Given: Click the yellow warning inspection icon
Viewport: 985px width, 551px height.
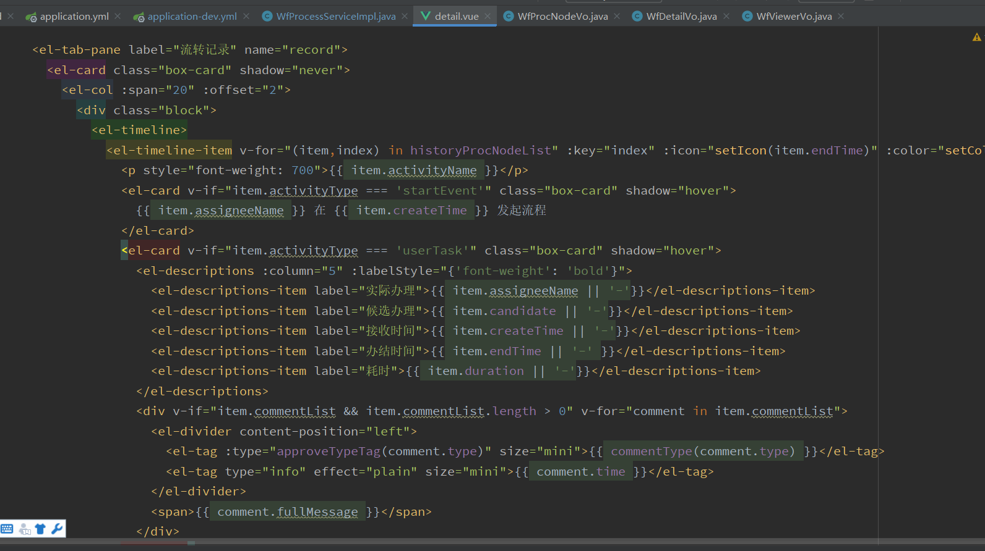Looking at the screenshot, I should coord(977,37).
